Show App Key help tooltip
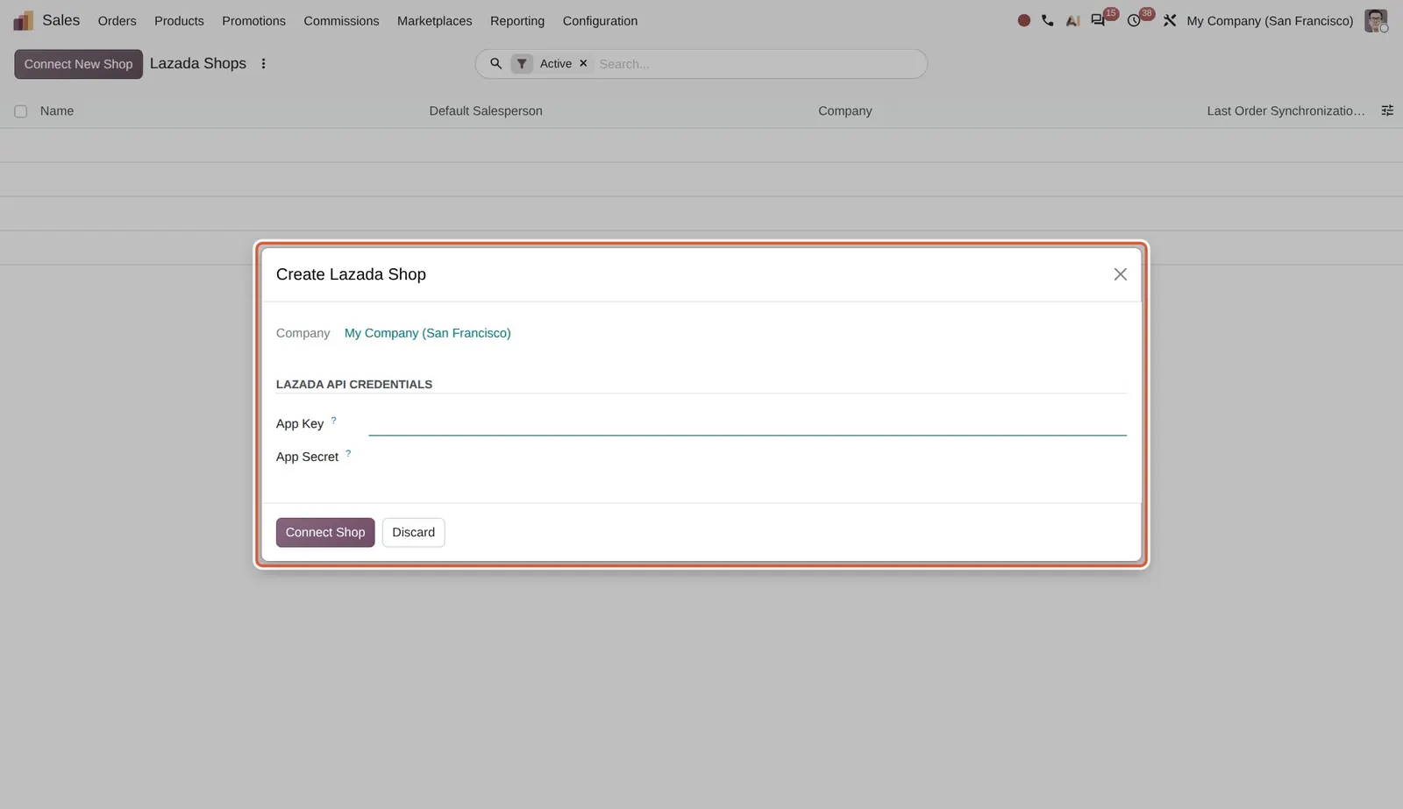Image resolution: width=1403 pixels, height=809 pixels. point(333,420)
